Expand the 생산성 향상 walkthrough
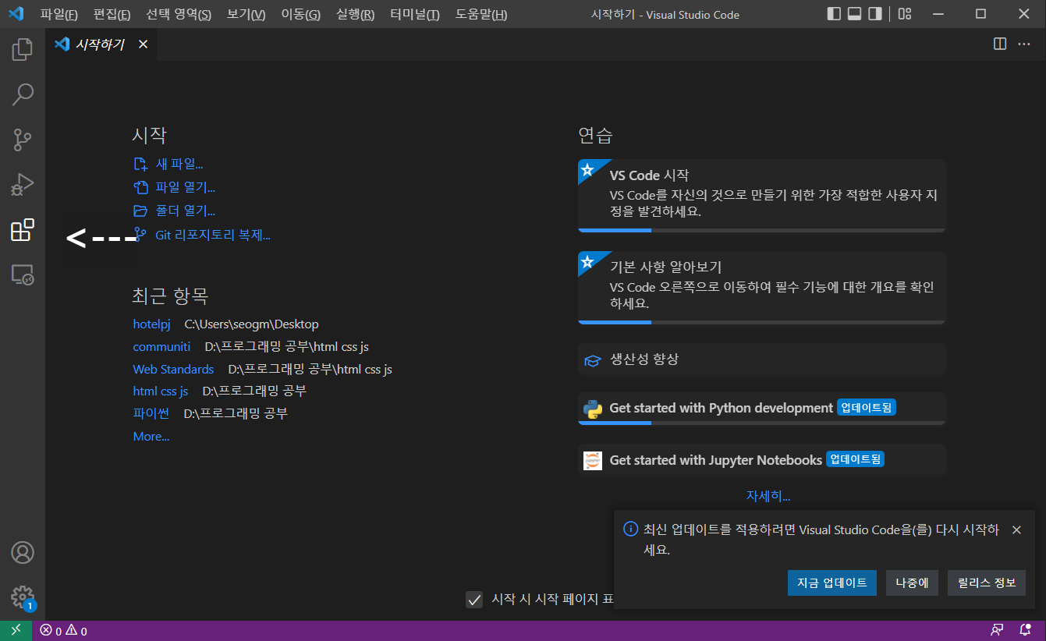Viewport: 1046px width, 641px height. tap(761, 359)
